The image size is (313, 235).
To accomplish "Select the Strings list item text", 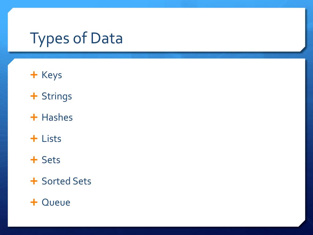I will [x=57, y=97].
